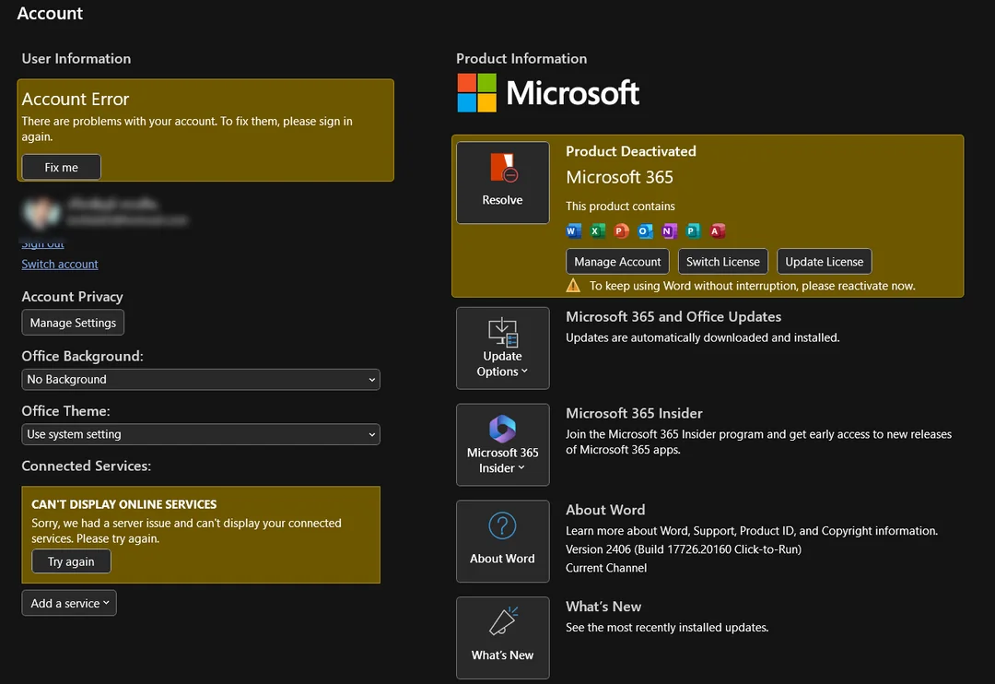This screenshot has width=995, height=684.
Task: Click the reactivation warning triangle icon
Action: [573, 285]
